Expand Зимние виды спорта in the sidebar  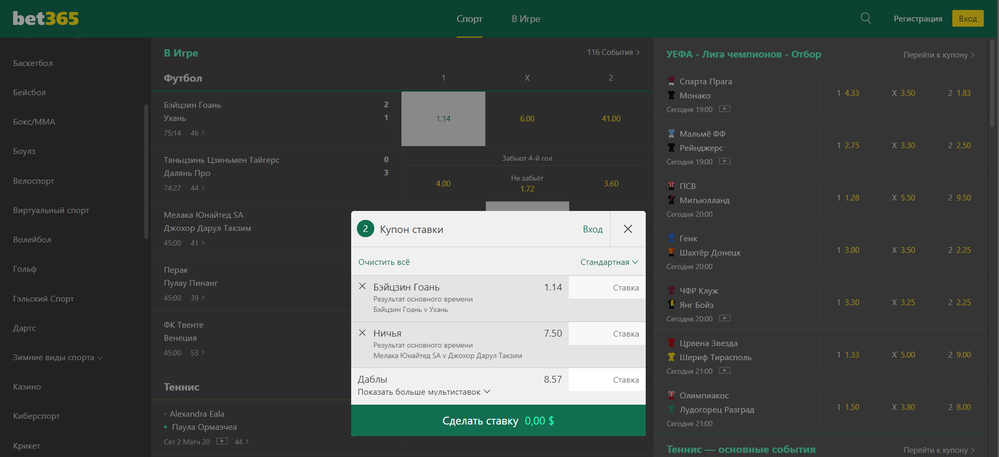pyautogui.click(x=58, y=358)
